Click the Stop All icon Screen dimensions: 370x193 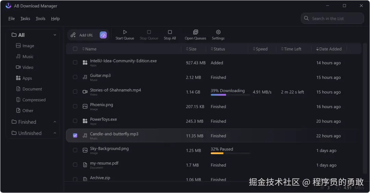click(x=170, y=32)
